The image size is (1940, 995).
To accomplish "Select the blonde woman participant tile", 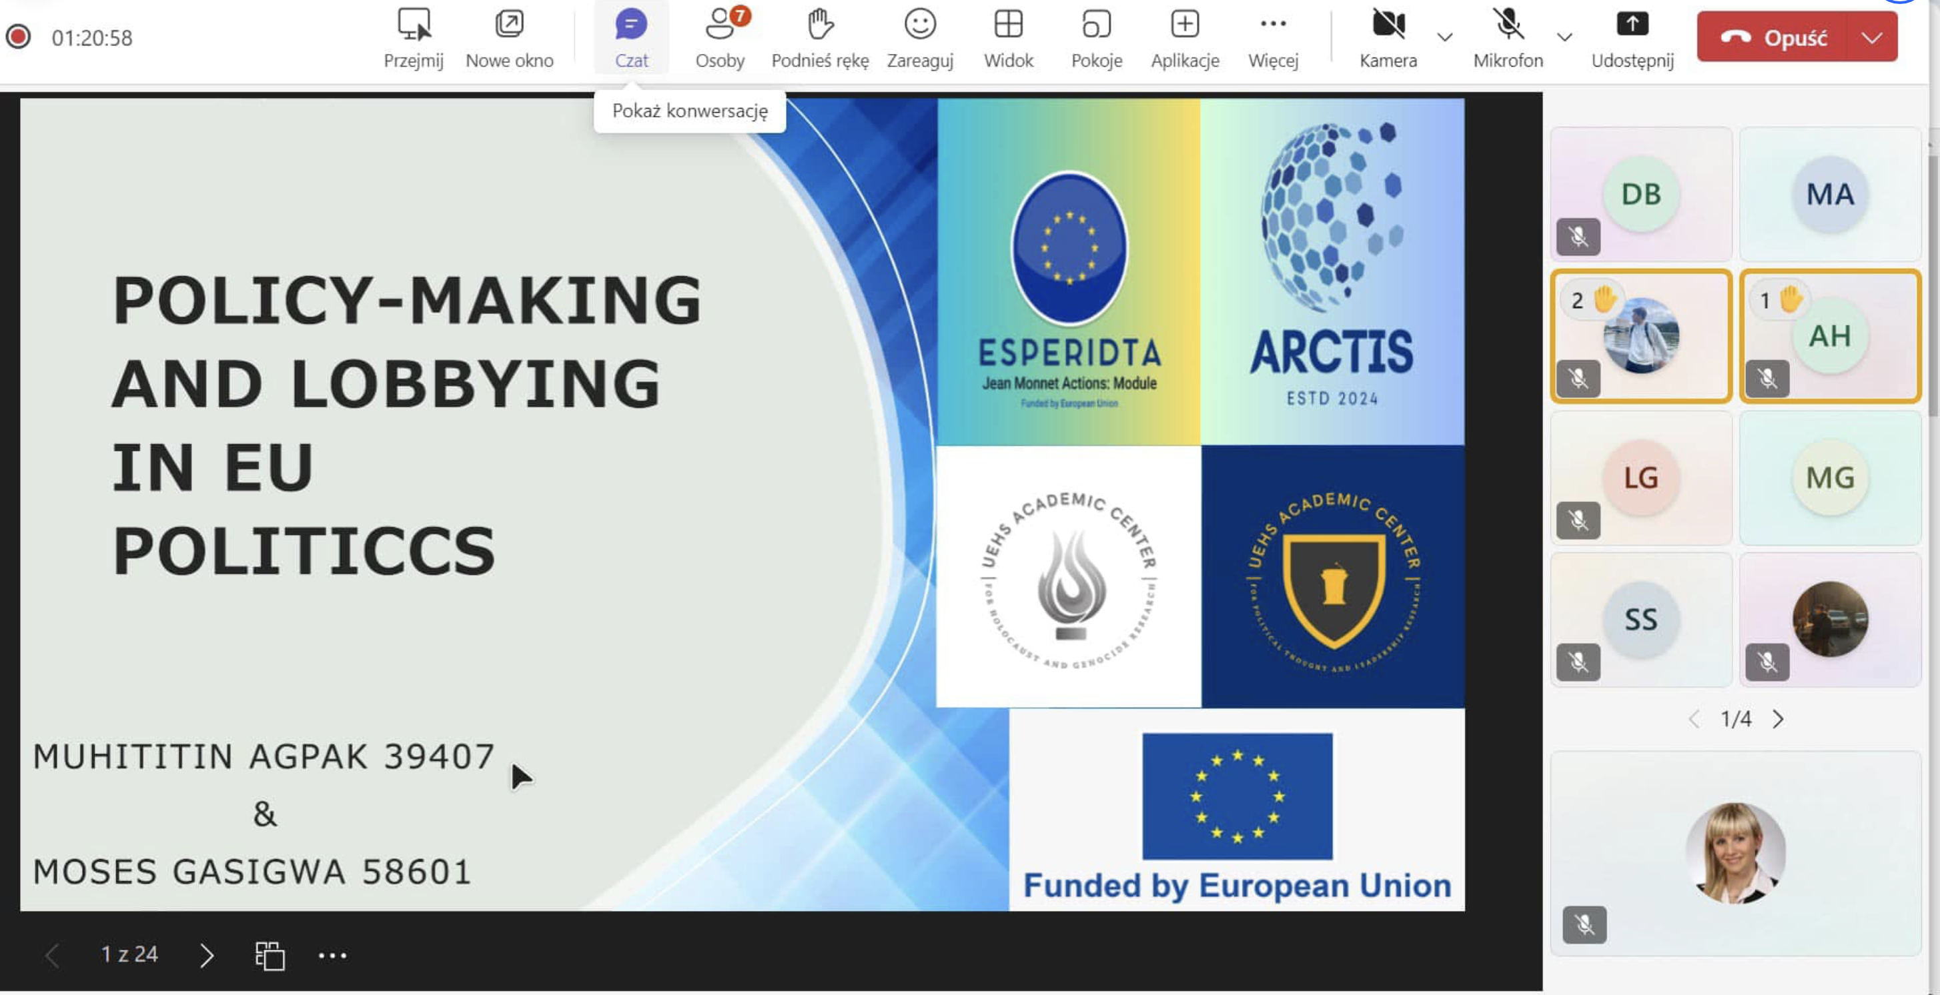I will tap(1735, 854).
